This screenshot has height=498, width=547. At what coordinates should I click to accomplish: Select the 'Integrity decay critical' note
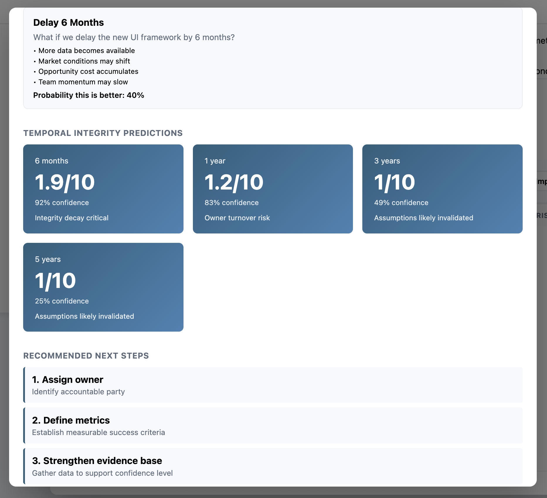[72, 218]
